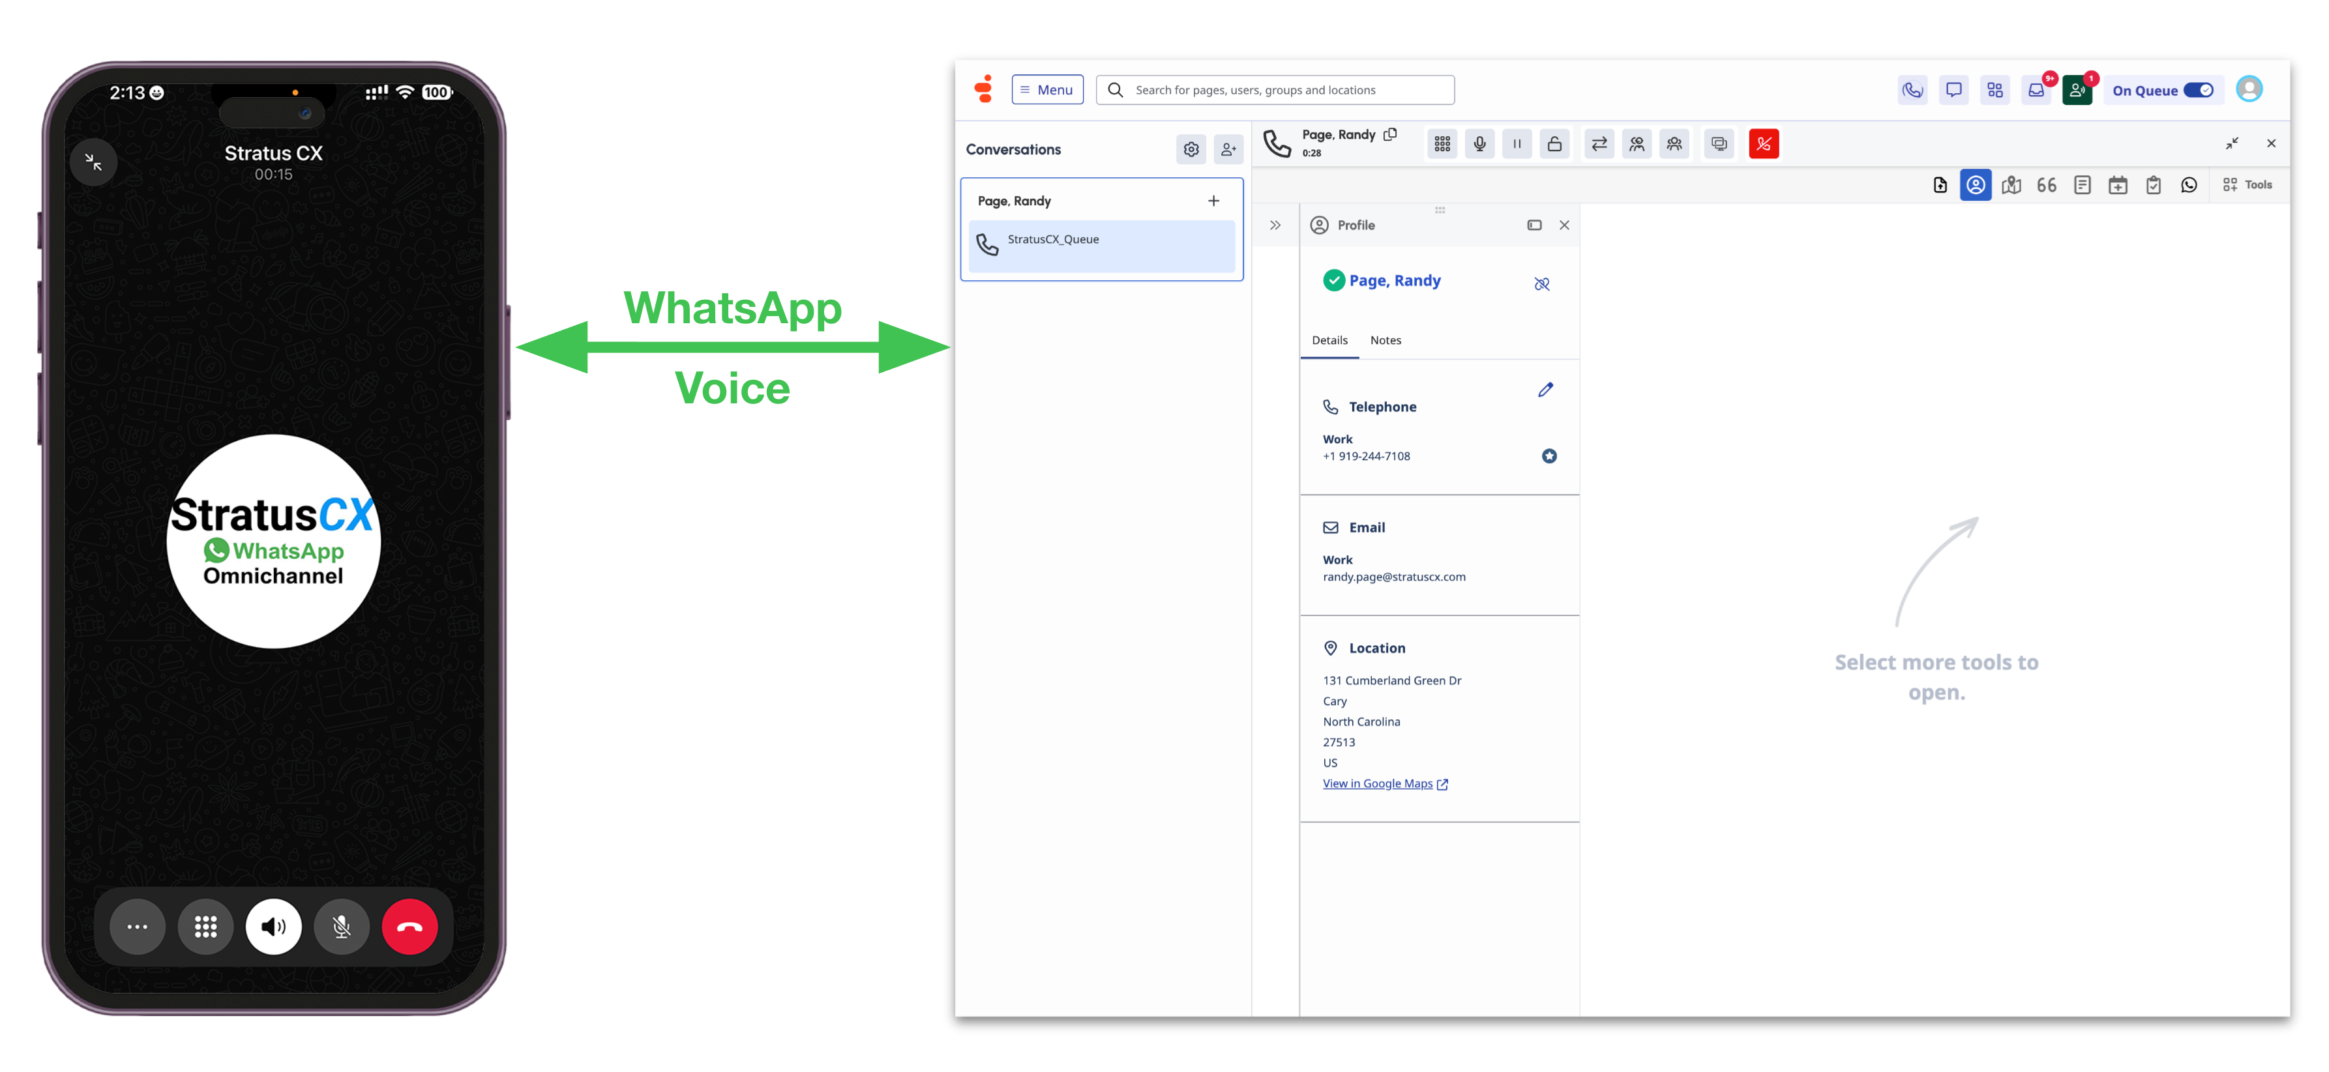Open the dialpad in the call controls
Screen dimensions: 2329x1072
point(1442,144)
